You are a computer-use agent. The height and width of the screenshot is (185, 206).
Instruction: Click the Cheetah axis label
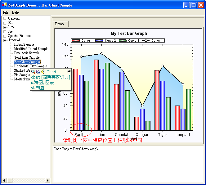point(122,135)
